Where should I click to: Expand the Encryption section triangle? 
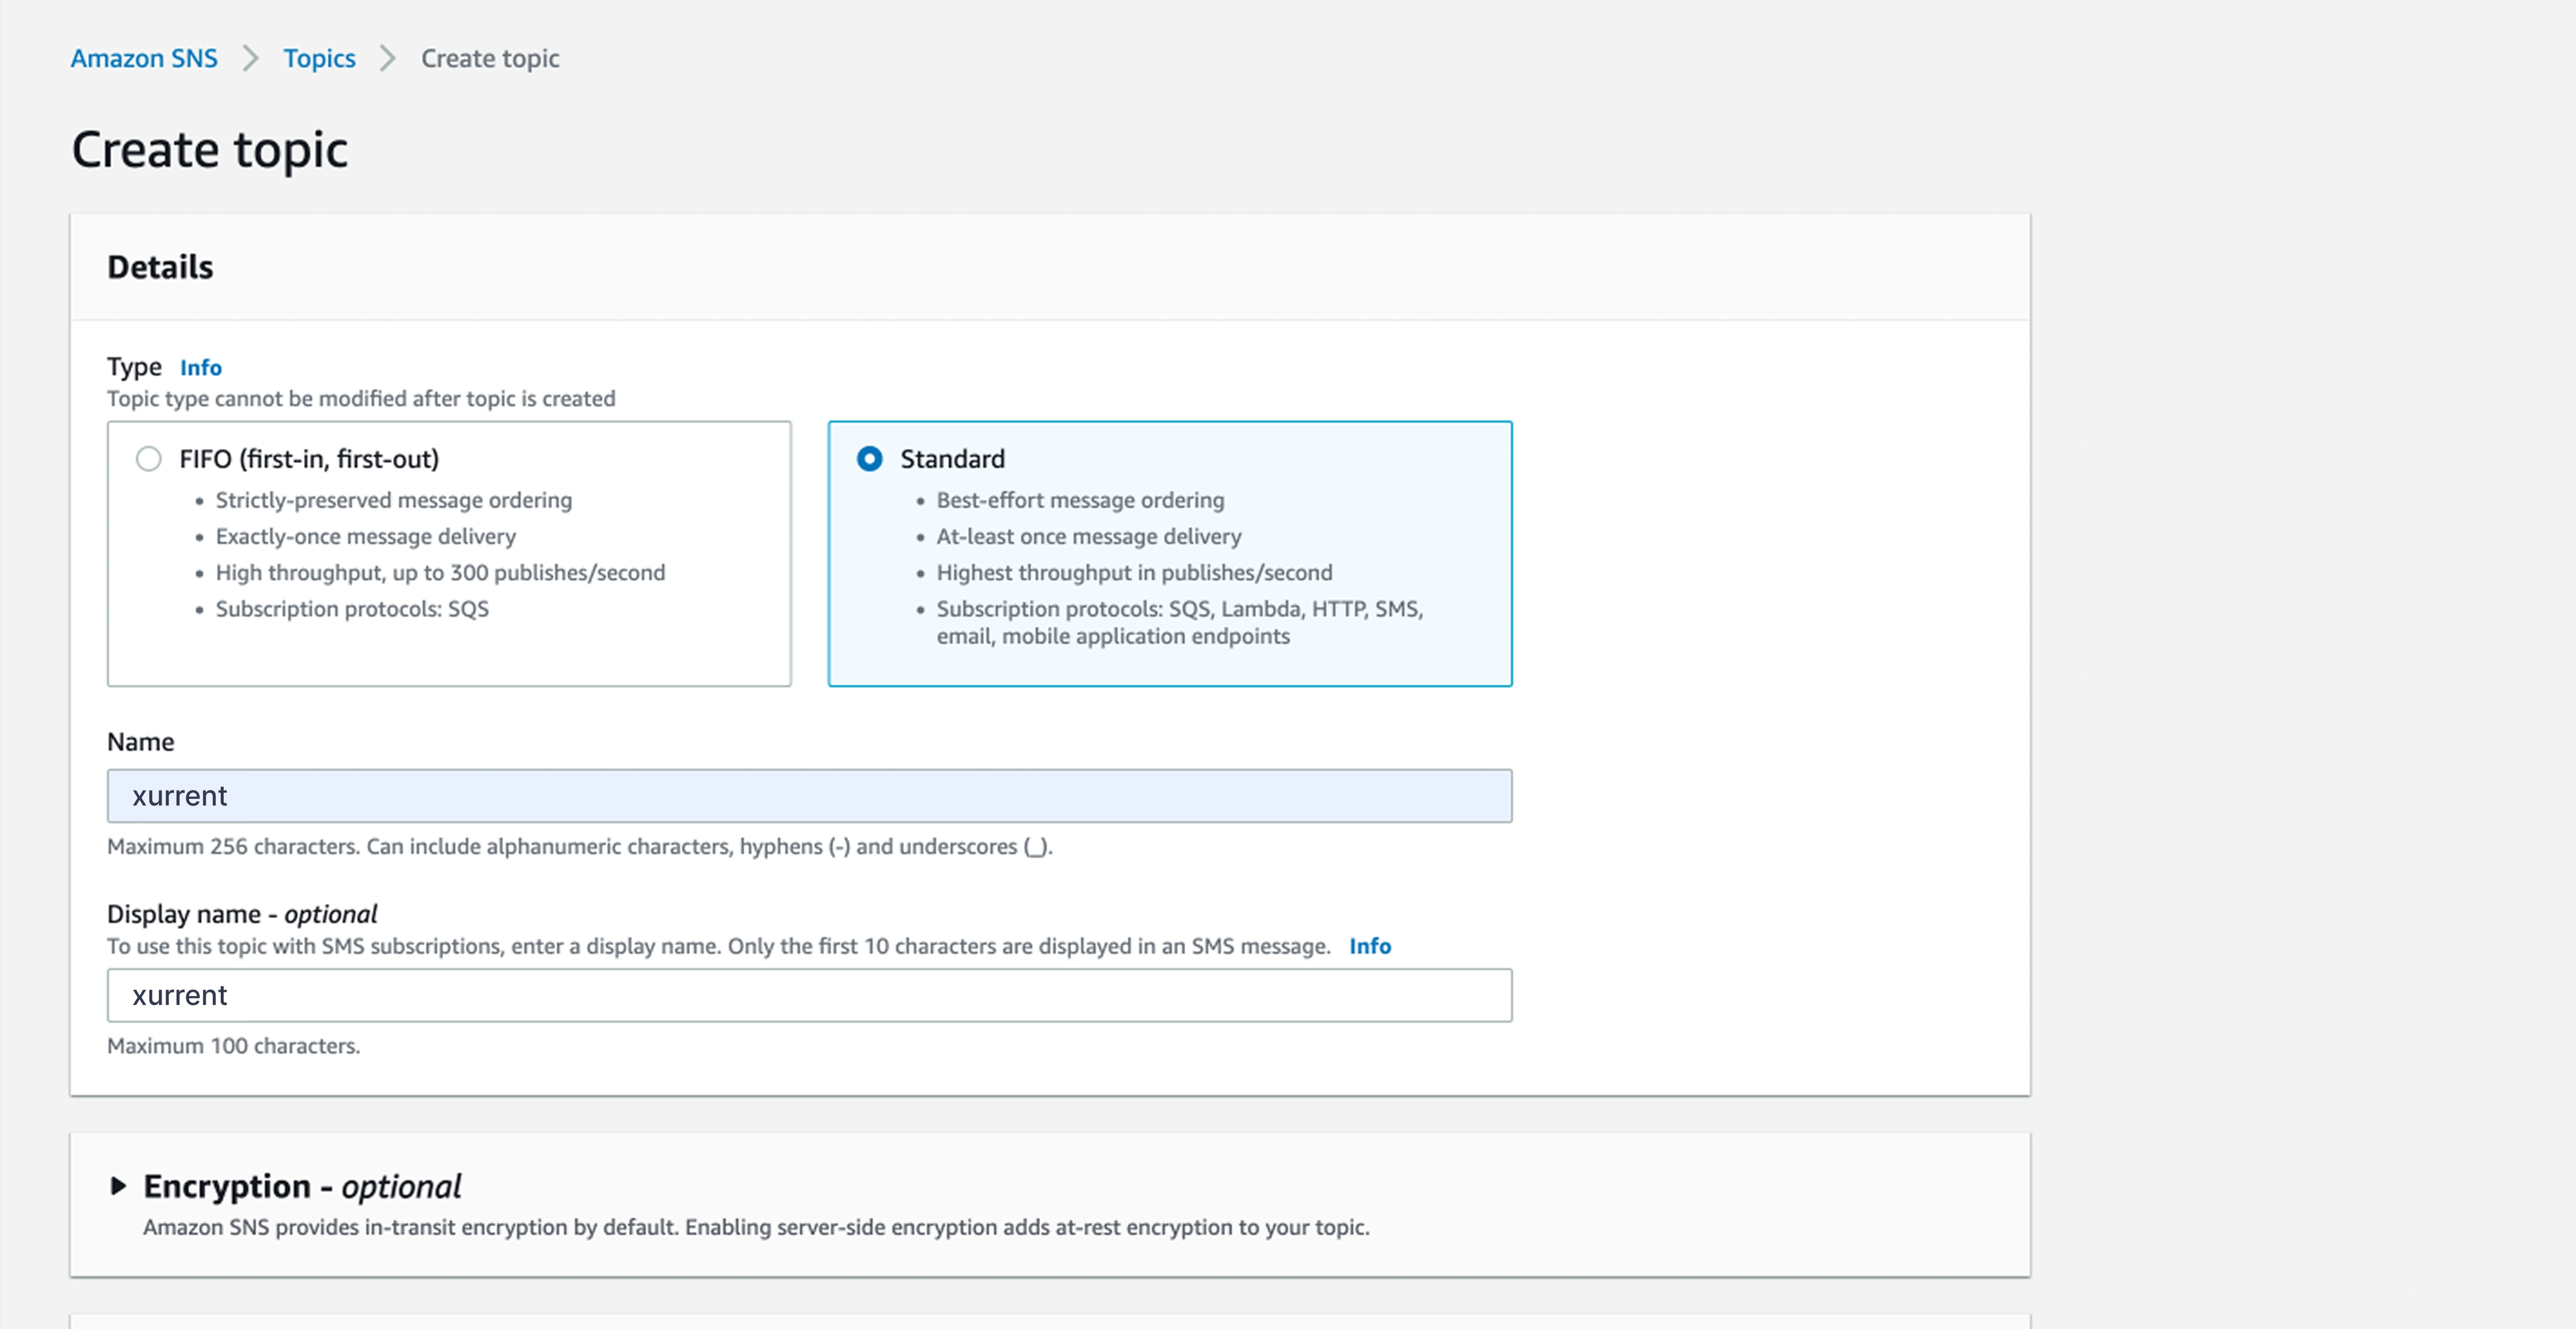118,1186
